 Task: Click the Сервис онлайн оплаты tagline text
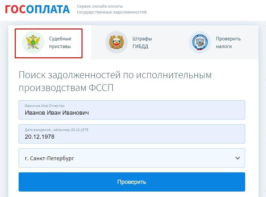pos(112,9)
